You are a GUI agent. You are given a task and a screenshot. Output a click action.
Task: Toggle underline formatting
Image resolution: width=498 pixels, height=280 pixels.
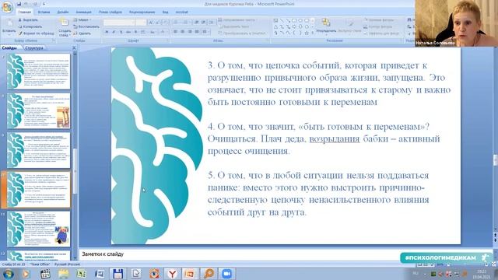click(x=121, y=32)
